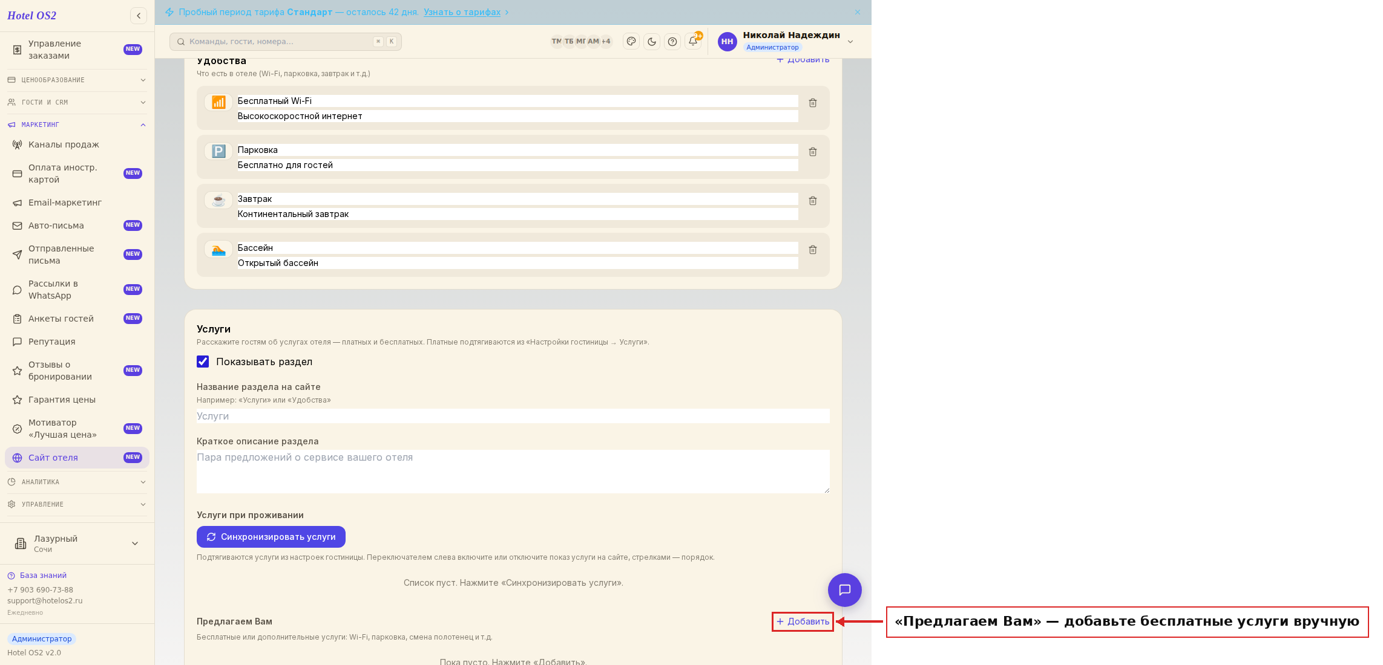The width and height of the screenshot is (1383, 665).
Task: Click Синхронизировать услуги button
Action: [271, 537]
